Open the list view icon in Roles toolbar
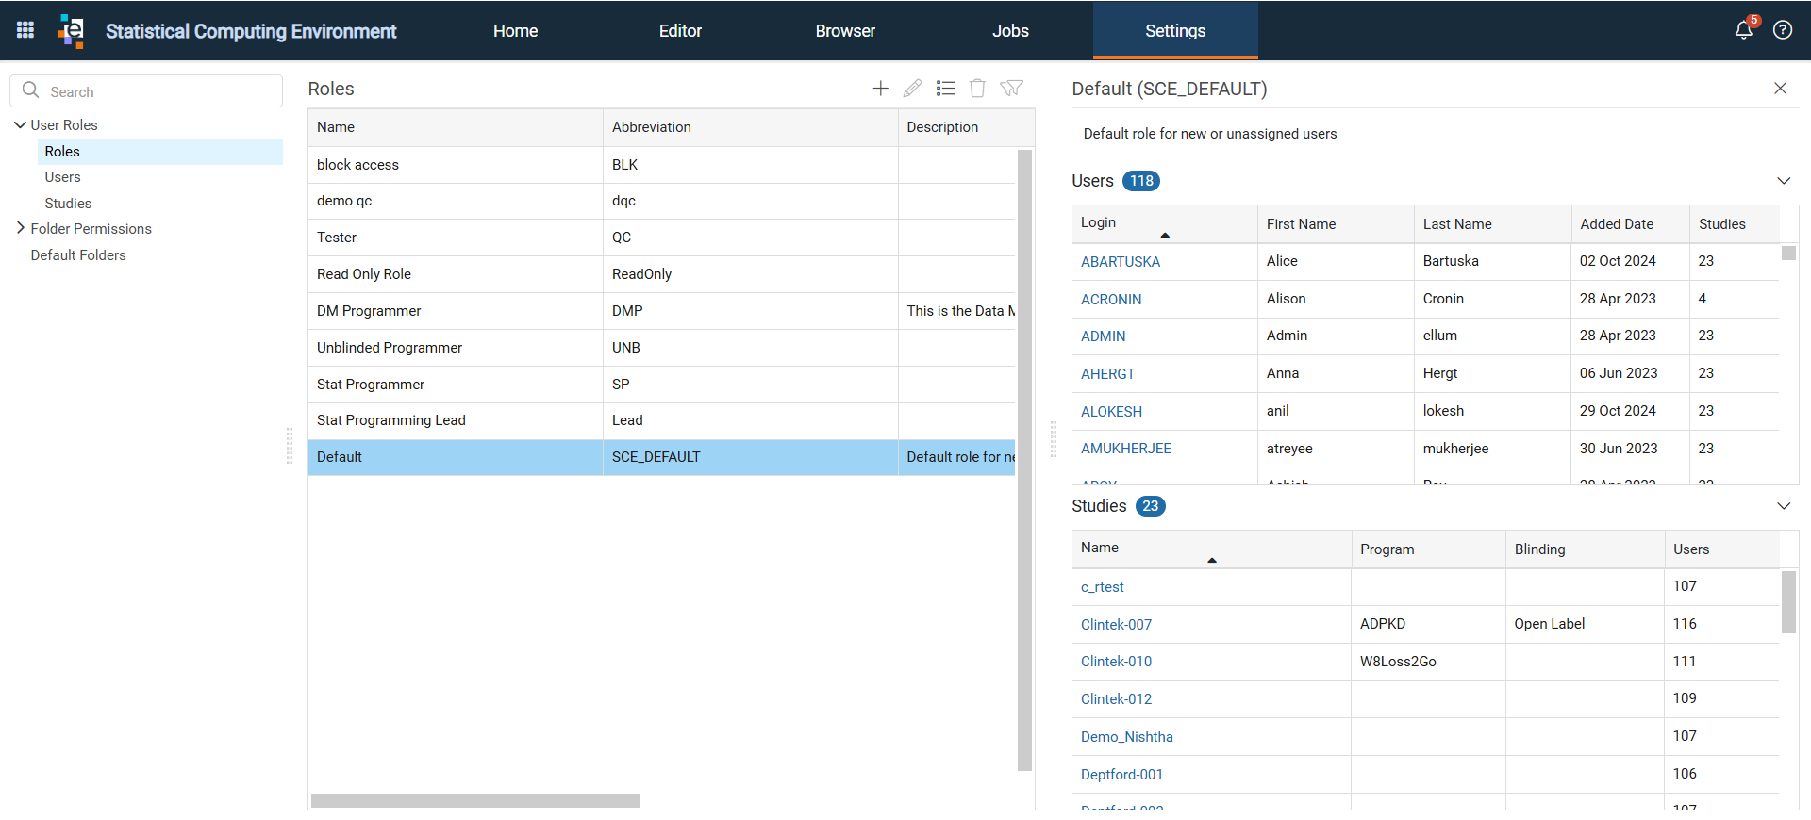This screenshot has width=1811, height=820. [945, 88]
